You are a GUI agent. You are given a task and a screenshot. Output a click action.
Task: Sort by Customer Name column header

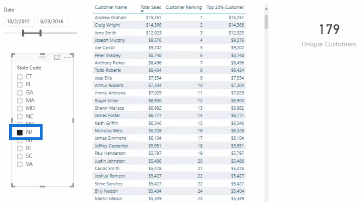(x=110, y=7)
